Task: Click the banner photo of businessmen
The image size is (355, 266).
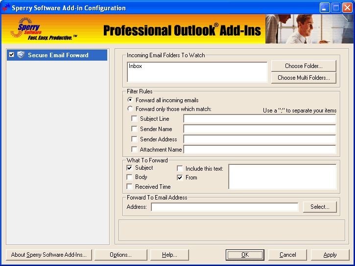Action: [x=309, y=29]
